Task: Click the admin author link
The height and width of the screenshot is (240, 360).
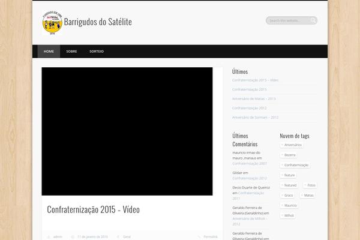Action: (x=58, y=237)
